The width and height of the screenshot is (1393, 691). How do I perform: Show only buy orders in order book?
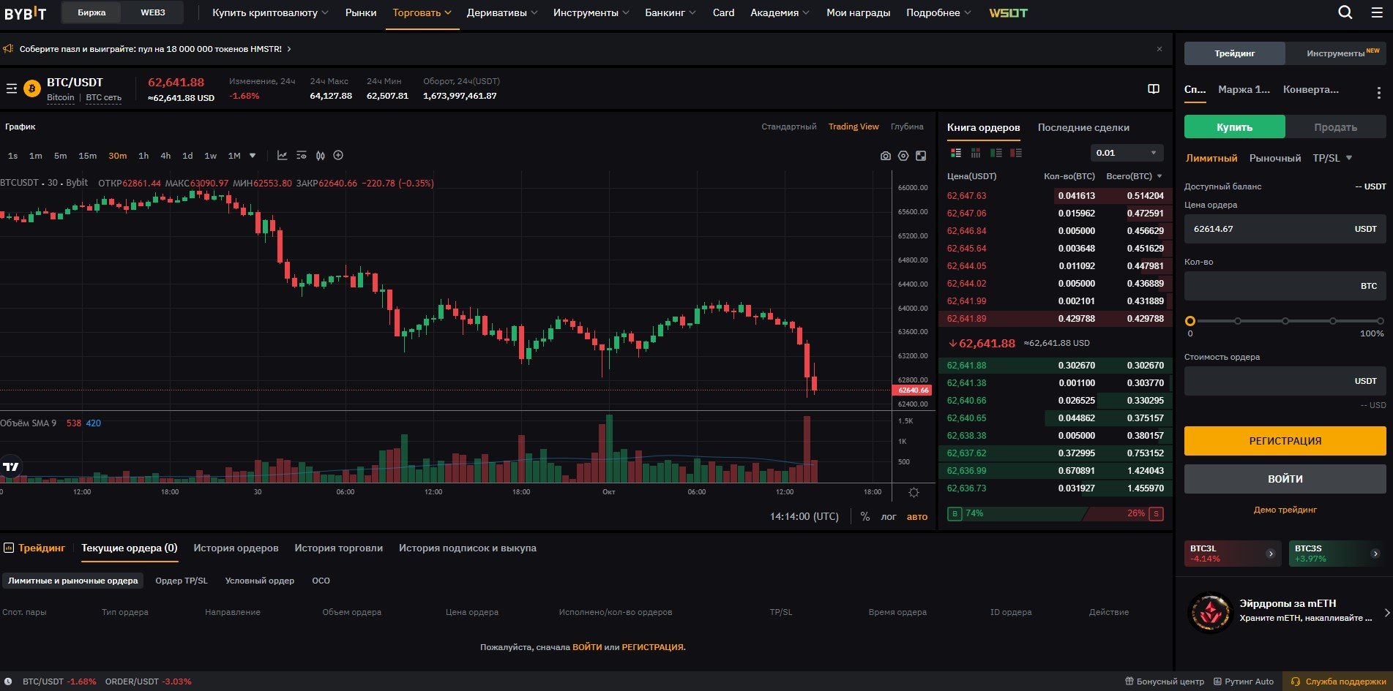pos(996,153)
